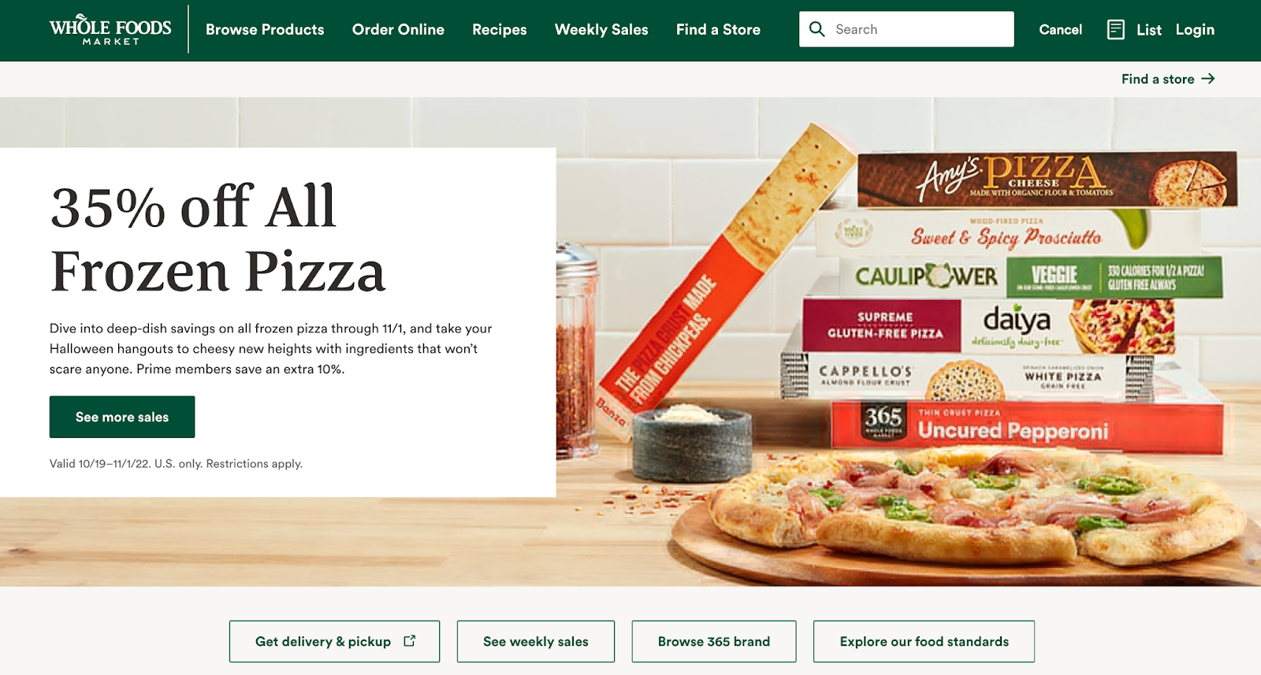Click the arrow next to Find a store
Screen dimensions: 1261x675
[1208, 79]
